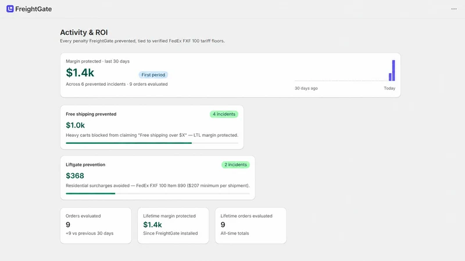Image resolution: width=465 pixels, height=261 pixels.
Task: Click 'Since FreightGate installed' text
Action: (x=170, y=233)
